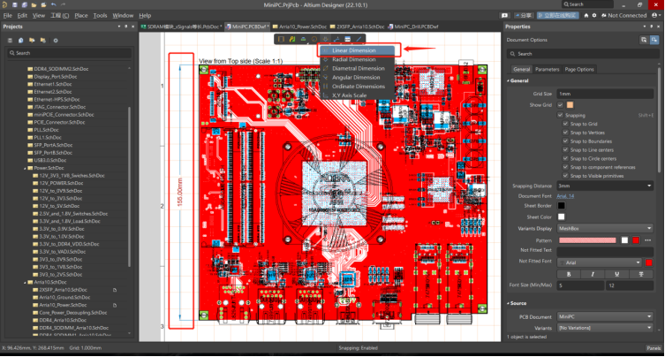The height and width of the screenshot is (357, 665).
Task: Click the Arial, 14 document font link
Action: click(x=565, y=195)
